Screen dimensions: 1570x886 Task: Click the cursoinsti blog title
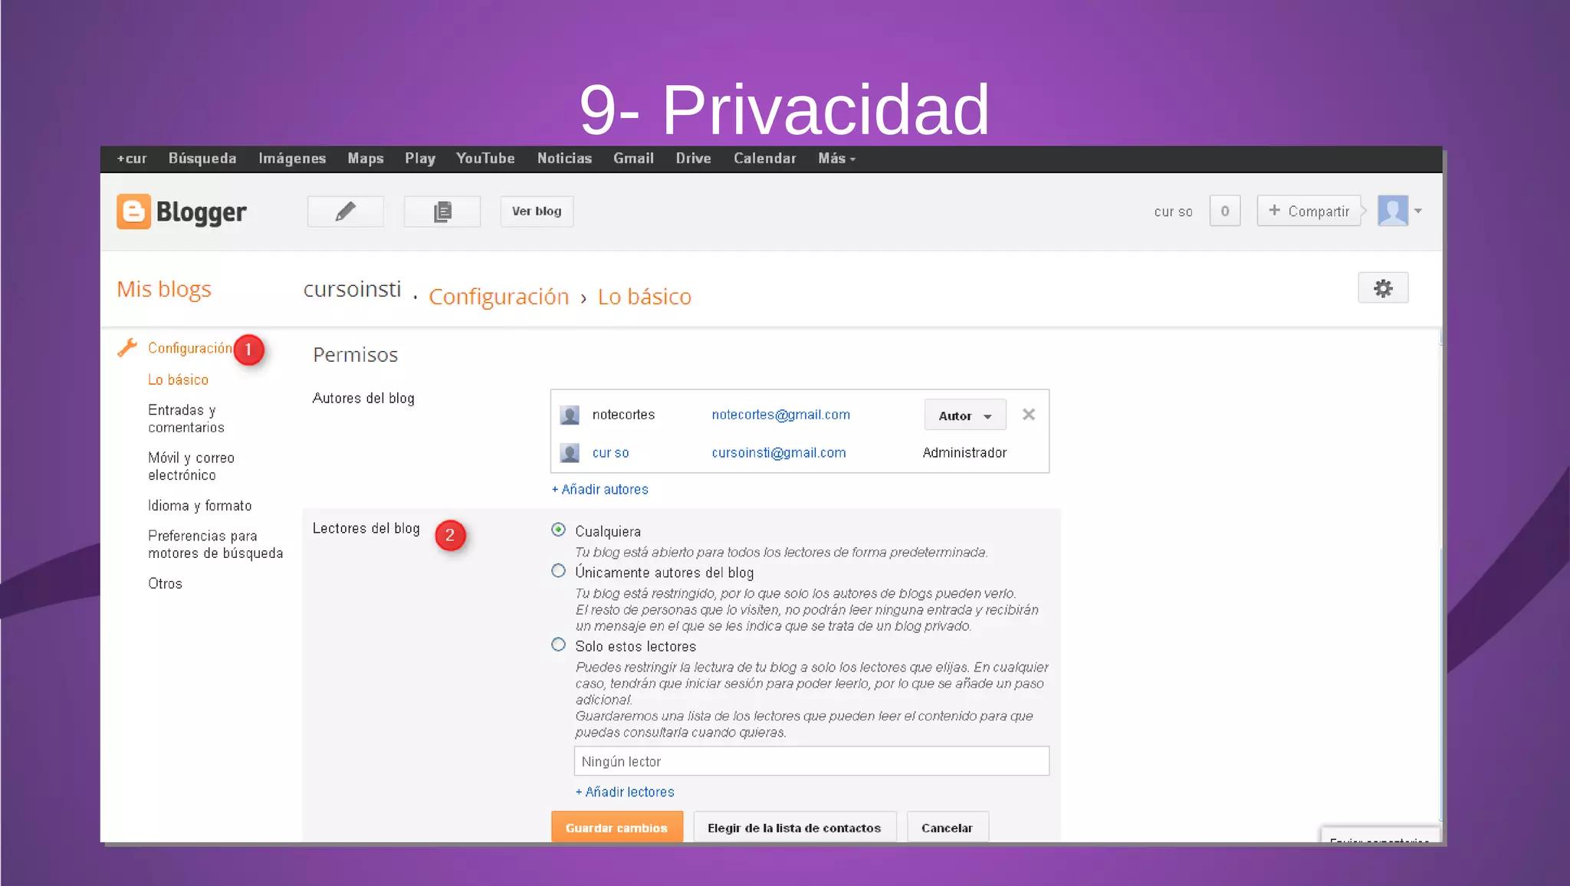pos(353,290)
